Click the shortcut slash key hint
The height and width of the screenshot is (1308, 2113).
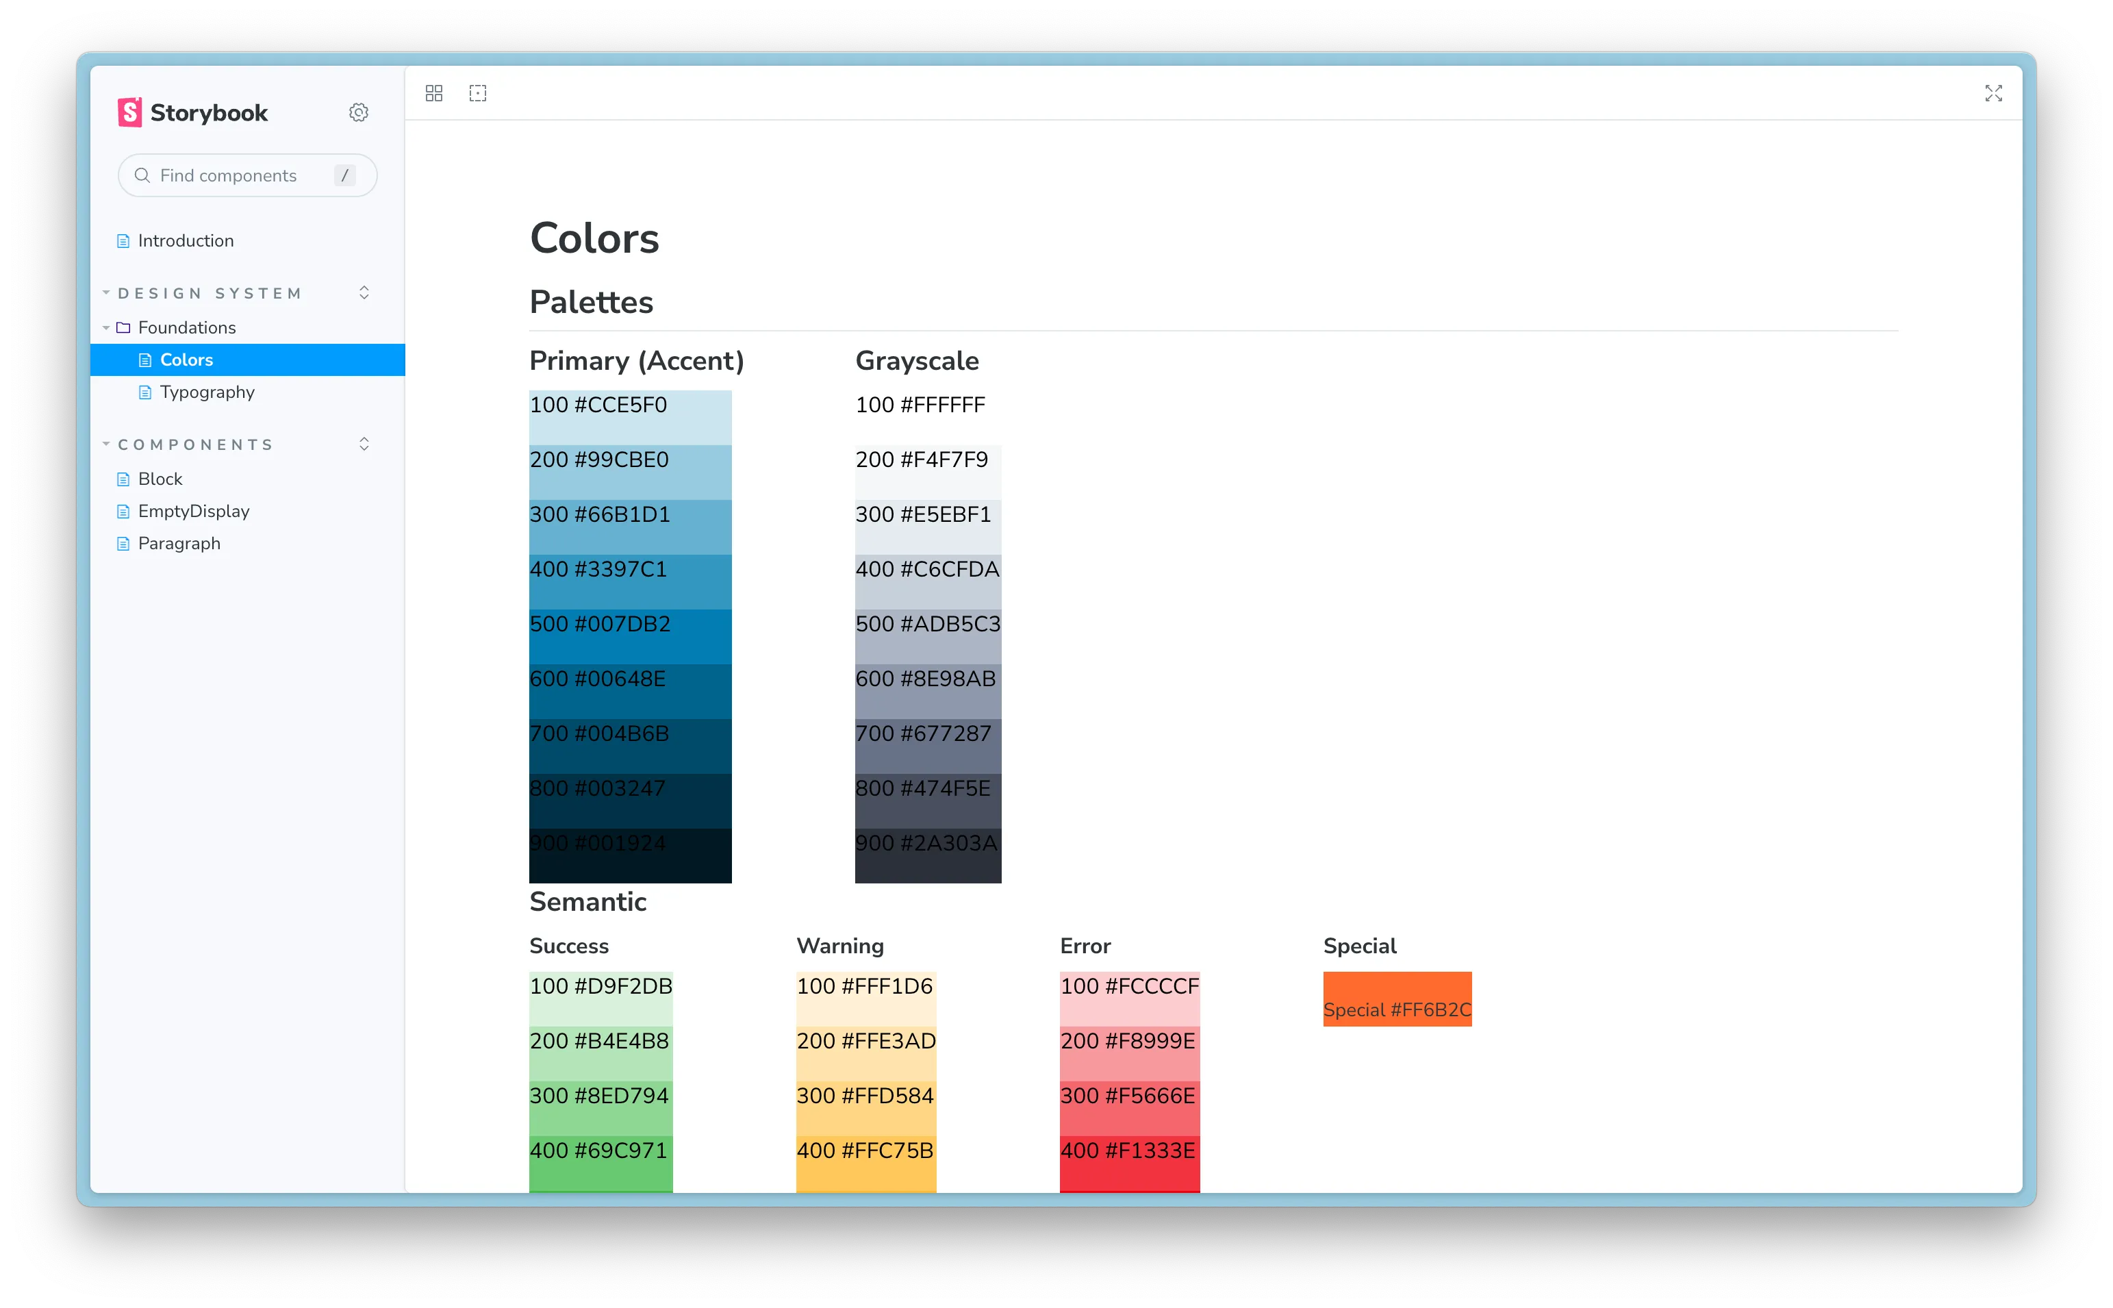[346, 174]
